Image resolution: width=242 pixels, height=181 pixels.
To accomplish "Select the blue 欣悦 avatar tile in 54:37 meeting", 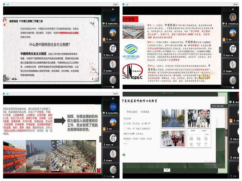I will click(113, 106).
